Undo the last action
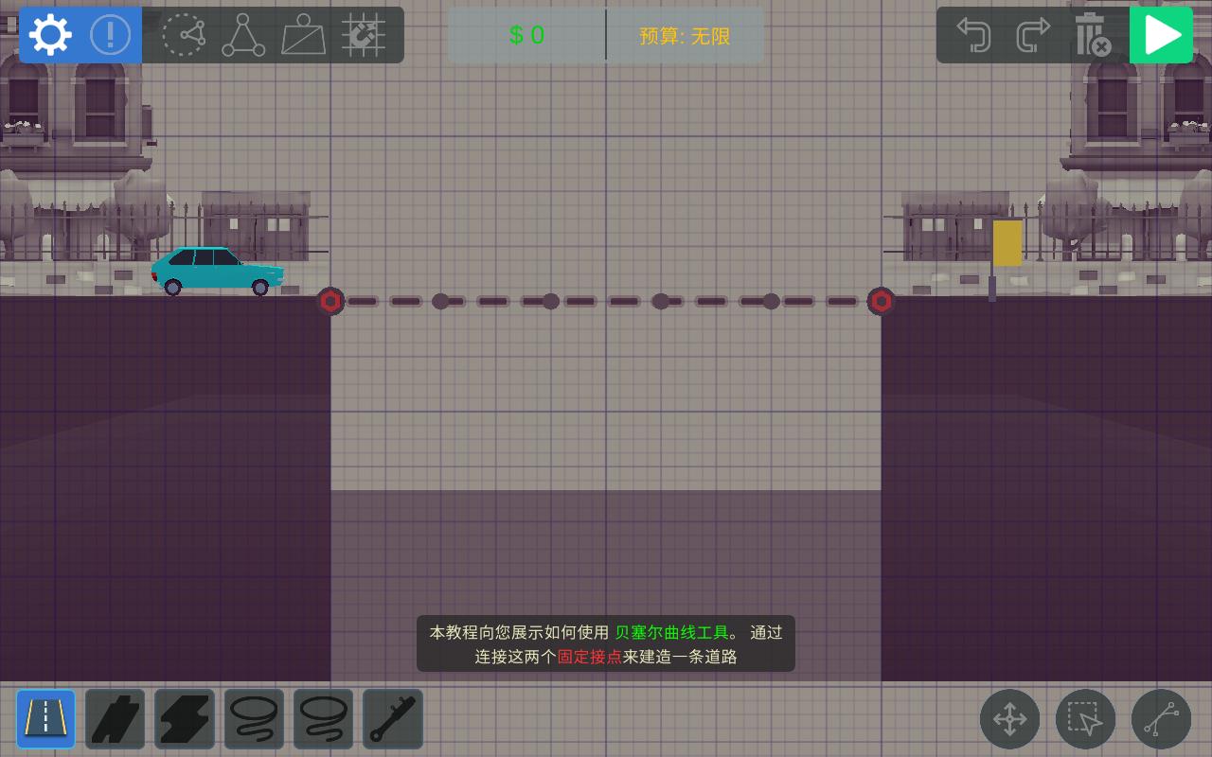1212x757 pixels. point(973,35)
